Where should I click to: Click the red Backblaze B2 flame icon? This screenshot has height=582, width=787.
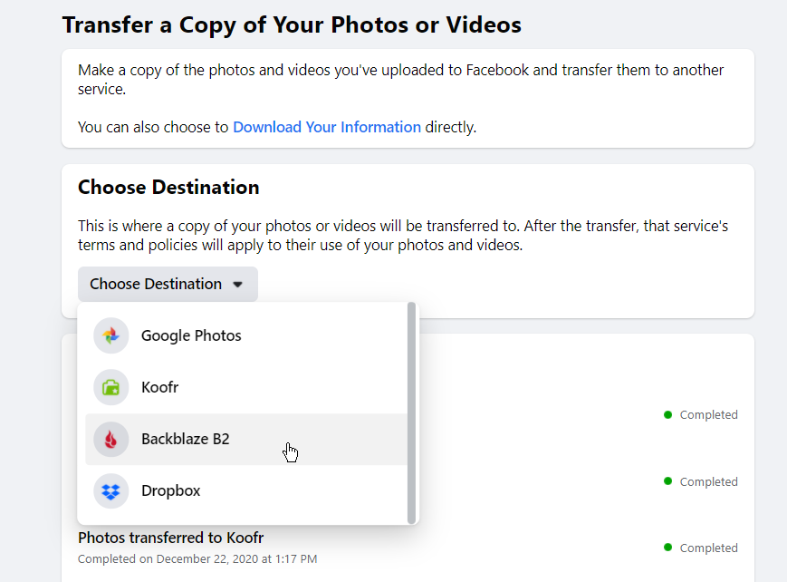(x=110, y=440)
